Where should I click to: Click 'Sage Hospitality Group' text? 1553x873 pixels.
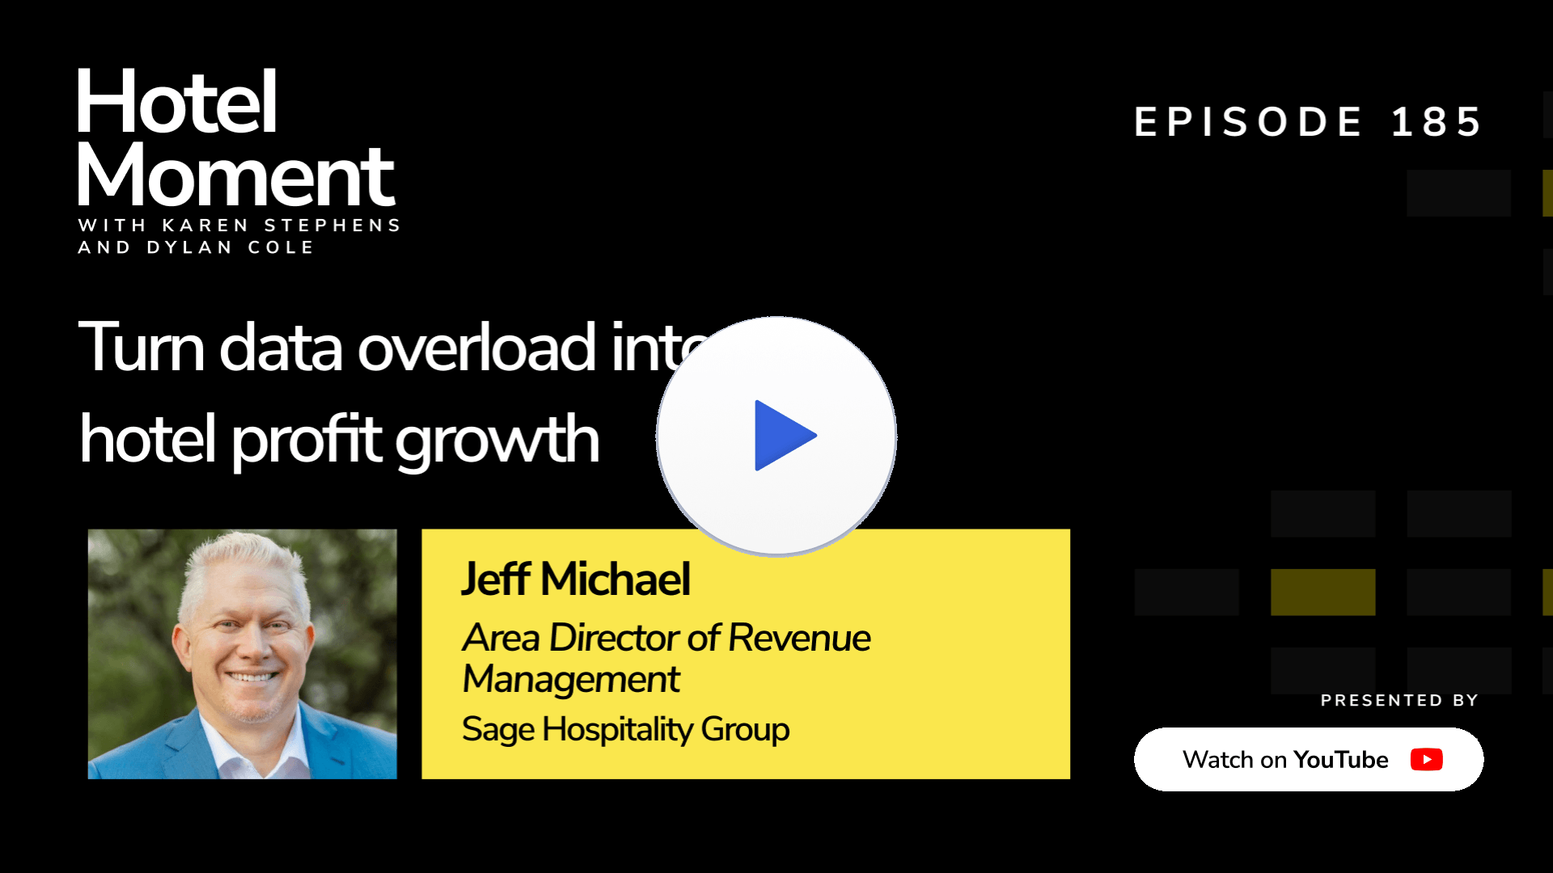[x=625, y=729]
